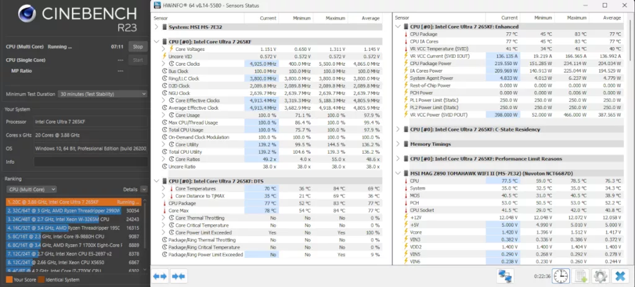635x287 pixels.
Task: Click the blue X close-sensors icon
Action: point(619,276)
